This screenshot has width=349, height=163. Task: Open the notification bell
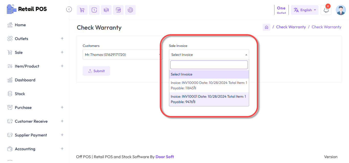tap(326, 10)
